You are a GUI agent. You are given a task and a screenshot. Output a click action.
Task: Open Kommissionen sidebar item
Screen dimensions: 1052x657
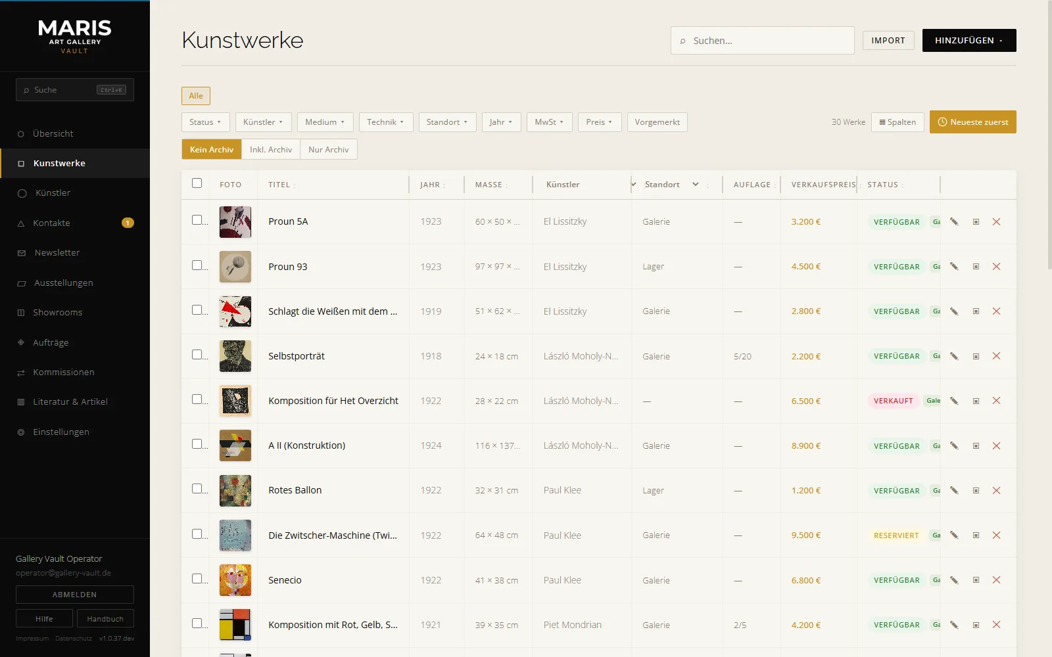(x=75, y=373)
